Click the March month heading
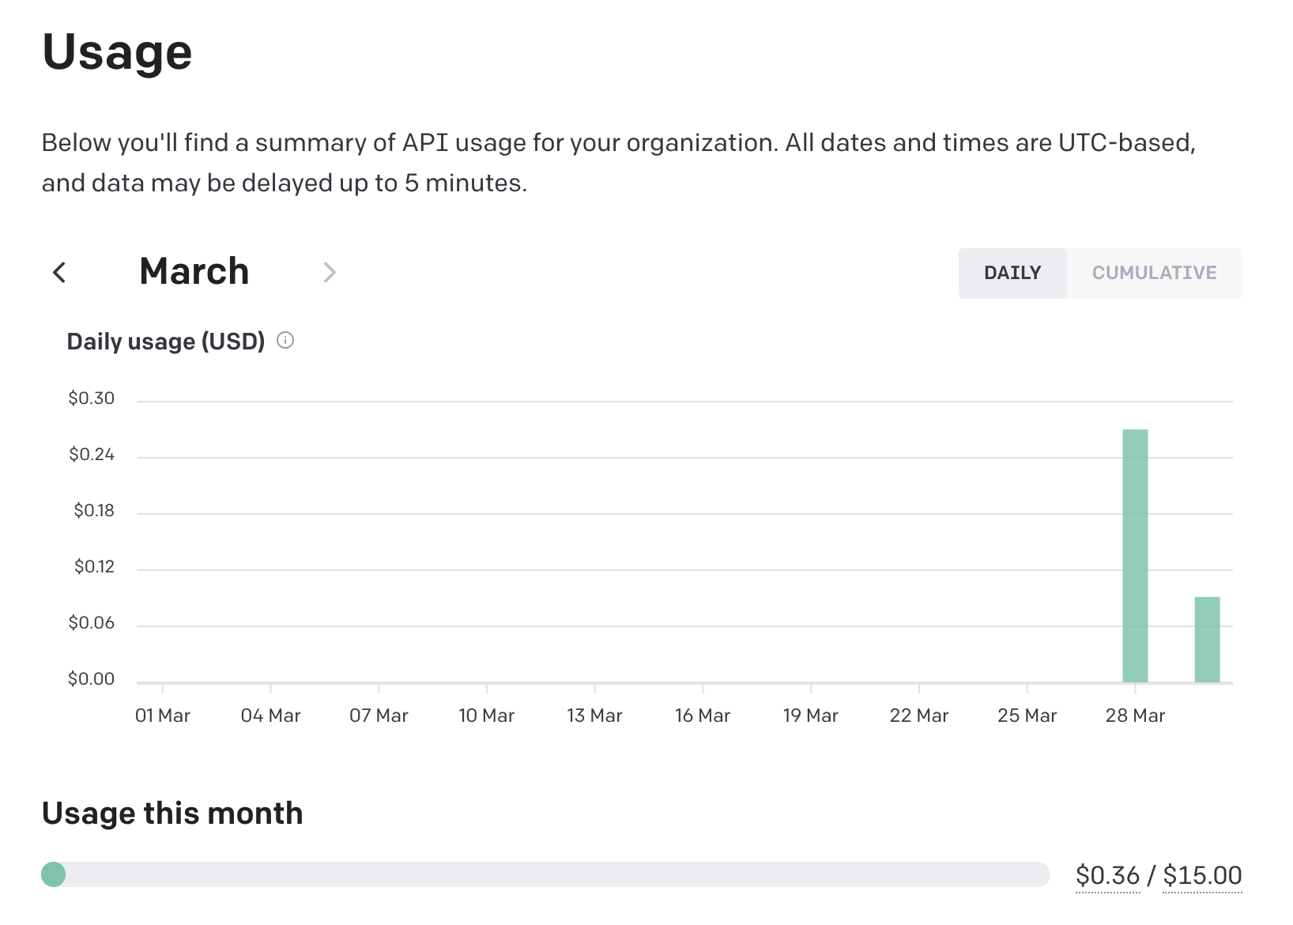 pos(194,271)
